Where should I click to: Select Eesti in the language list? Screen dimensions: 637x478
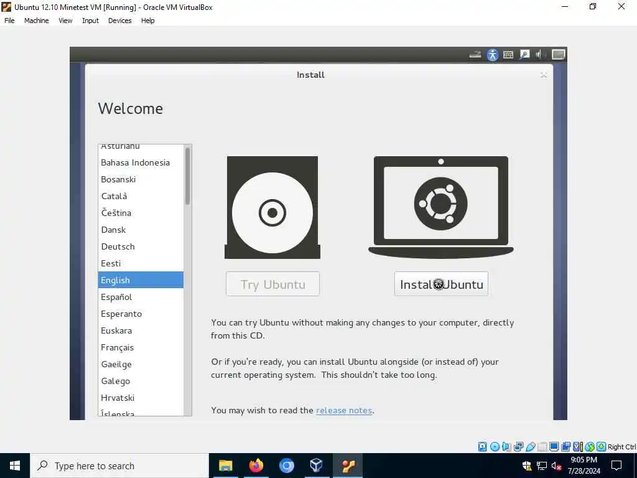(x=141, y=263)
